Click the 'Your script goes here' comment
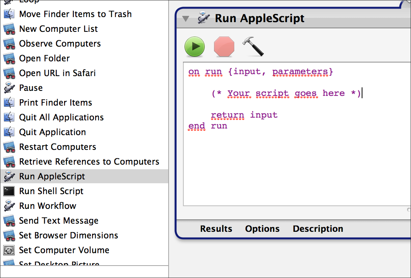 click(x=286, y=93)
